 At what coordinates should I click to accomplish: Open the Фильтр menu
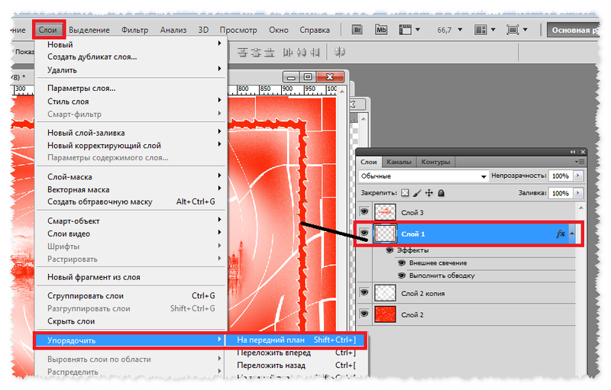coord(134,30)
